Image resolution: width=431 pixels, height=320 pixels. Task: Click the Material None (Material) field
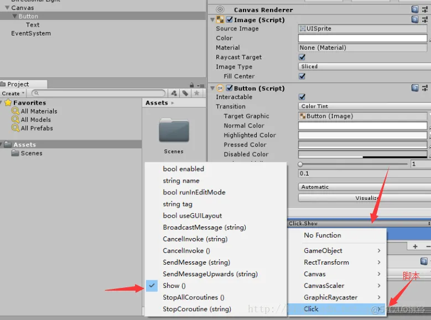coord(362,48)
